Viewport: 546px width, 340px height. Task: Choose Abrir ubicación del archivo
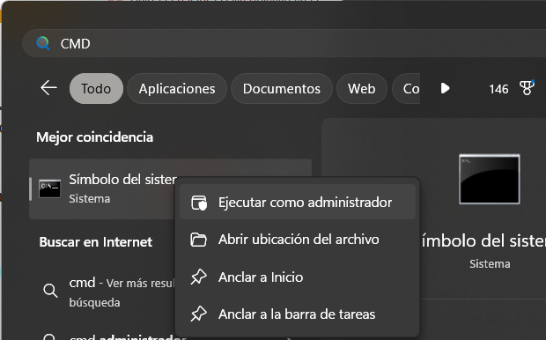[298, 240]
